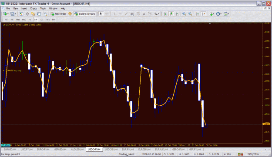Click the current price label on axis
Image resolution: width=272 pixels, height=157 pixels.
(266, 124)
